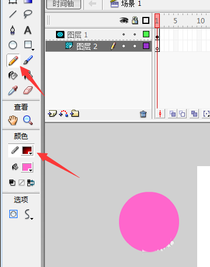Select the Pen tool
This screenshot has width=210, height=267.
pos(13,30)
